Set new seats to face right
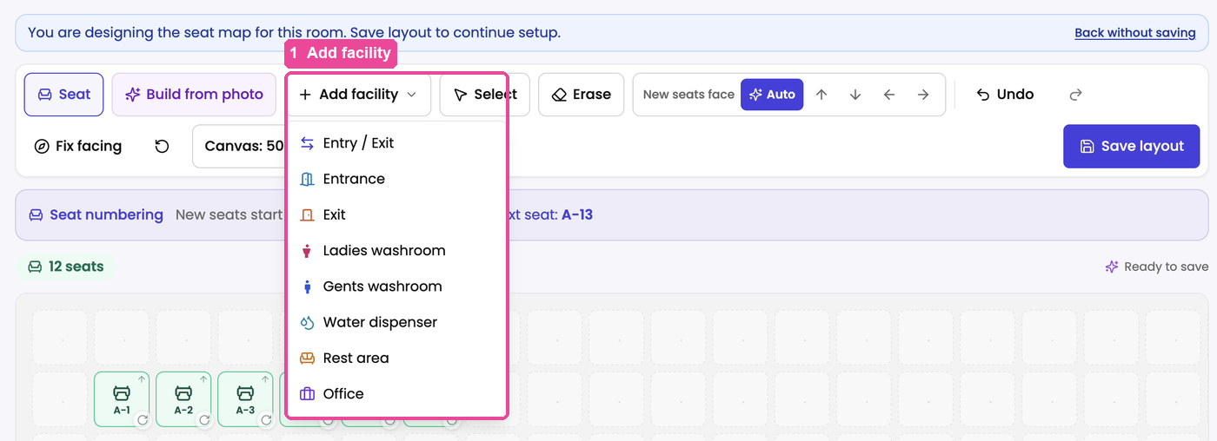 [923, 95]
